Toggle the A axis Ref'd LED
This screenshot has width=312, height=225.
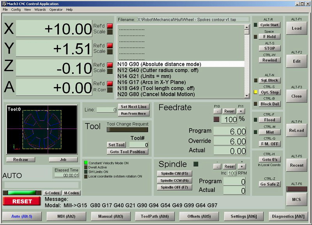pos(110,84)
